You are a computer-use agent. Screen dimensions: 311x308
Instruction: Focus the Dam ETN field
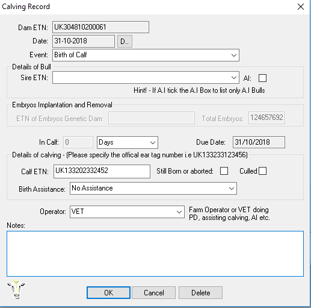[100, 27]
